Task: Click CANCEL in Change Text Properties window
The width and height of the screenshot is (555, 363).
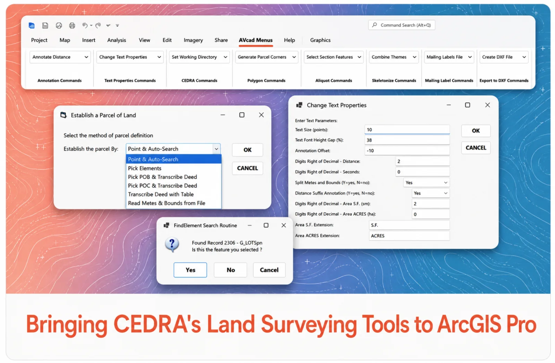Action: pos(476,148)
